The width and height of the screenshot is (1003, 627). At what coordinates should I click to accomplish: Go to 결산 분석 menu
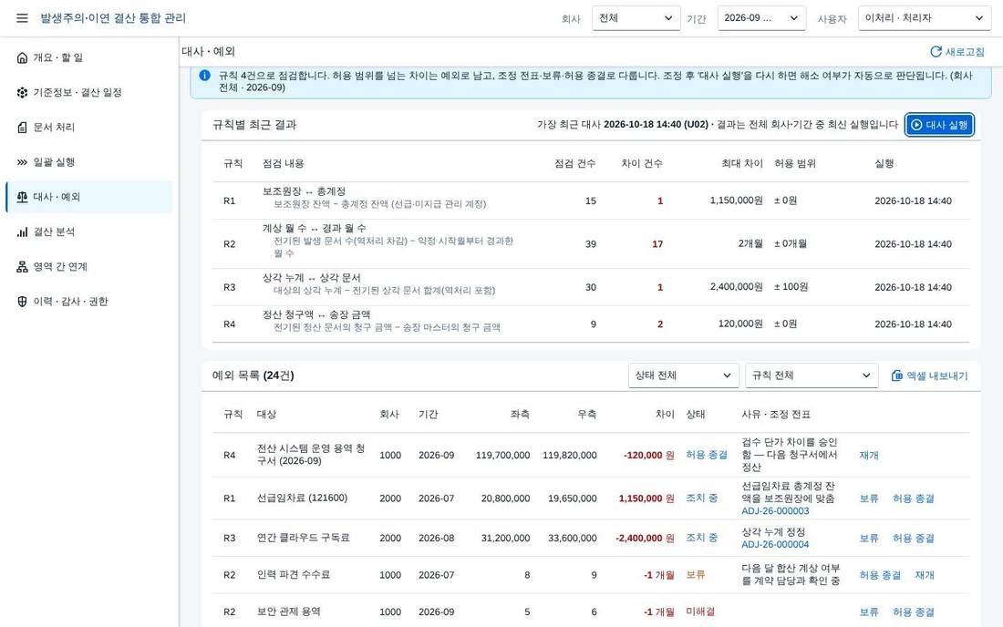click(x=89, y=232)
